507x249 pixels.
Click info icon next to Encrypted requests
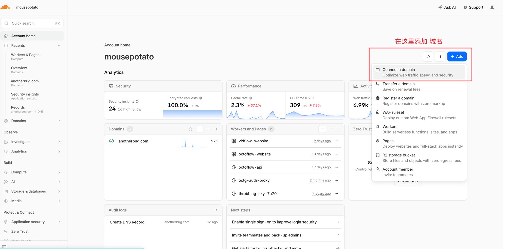(x=200, y=98)
